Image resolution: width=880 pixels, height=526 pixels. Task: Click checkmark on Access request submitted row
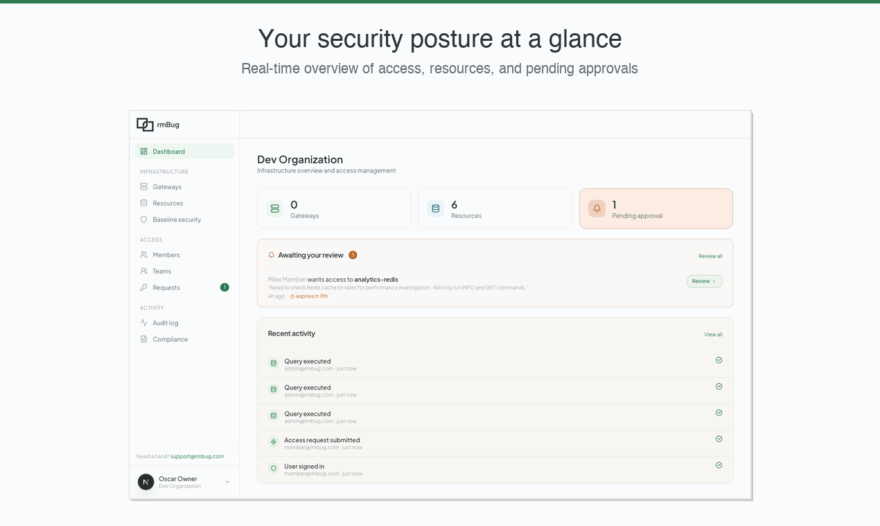(x=719, y=439)
